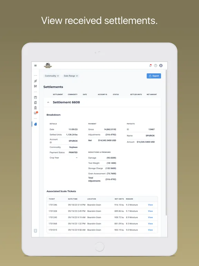This screenshot has height=266, width=199.
Task: Click the Net $14,545.5400 USD value in Payment
Action: click(107, 141)
